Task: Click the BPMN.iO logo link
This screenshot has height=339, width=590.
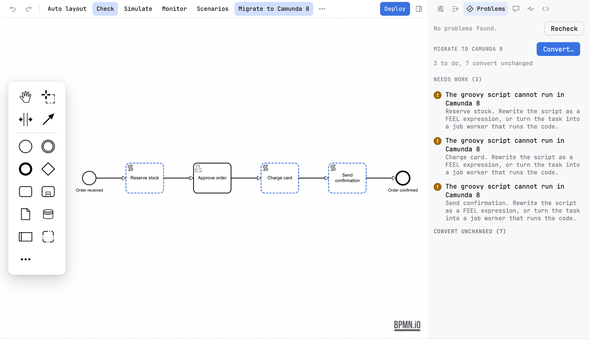Action: click(407, 325)
